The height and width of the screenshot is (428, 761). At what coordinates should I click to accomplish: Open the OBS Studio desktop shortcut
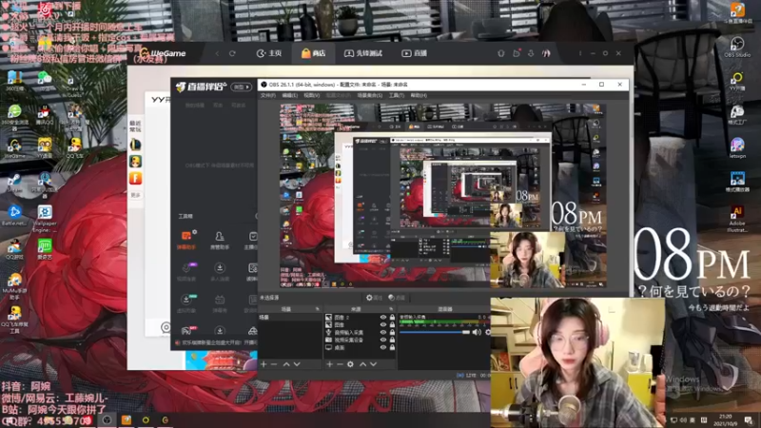point(737,47)
